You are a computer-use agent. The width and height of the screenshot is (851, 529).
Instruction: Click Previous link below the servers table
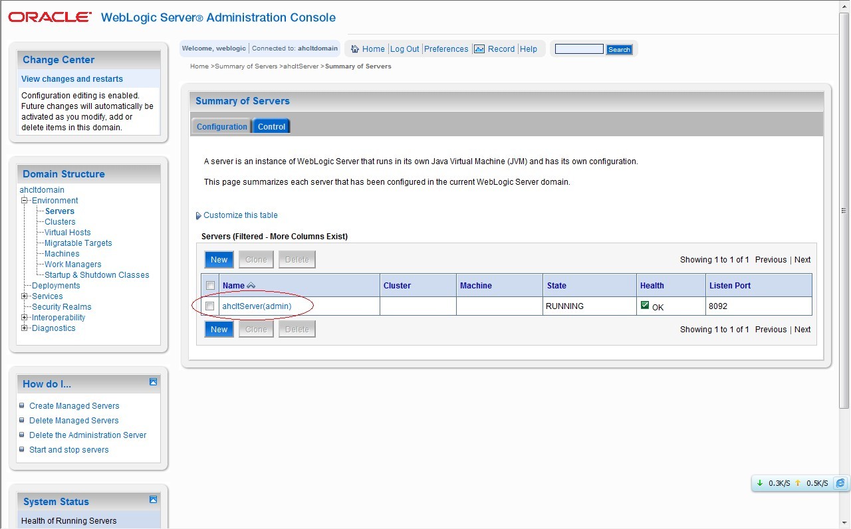(x=771, y=330)
